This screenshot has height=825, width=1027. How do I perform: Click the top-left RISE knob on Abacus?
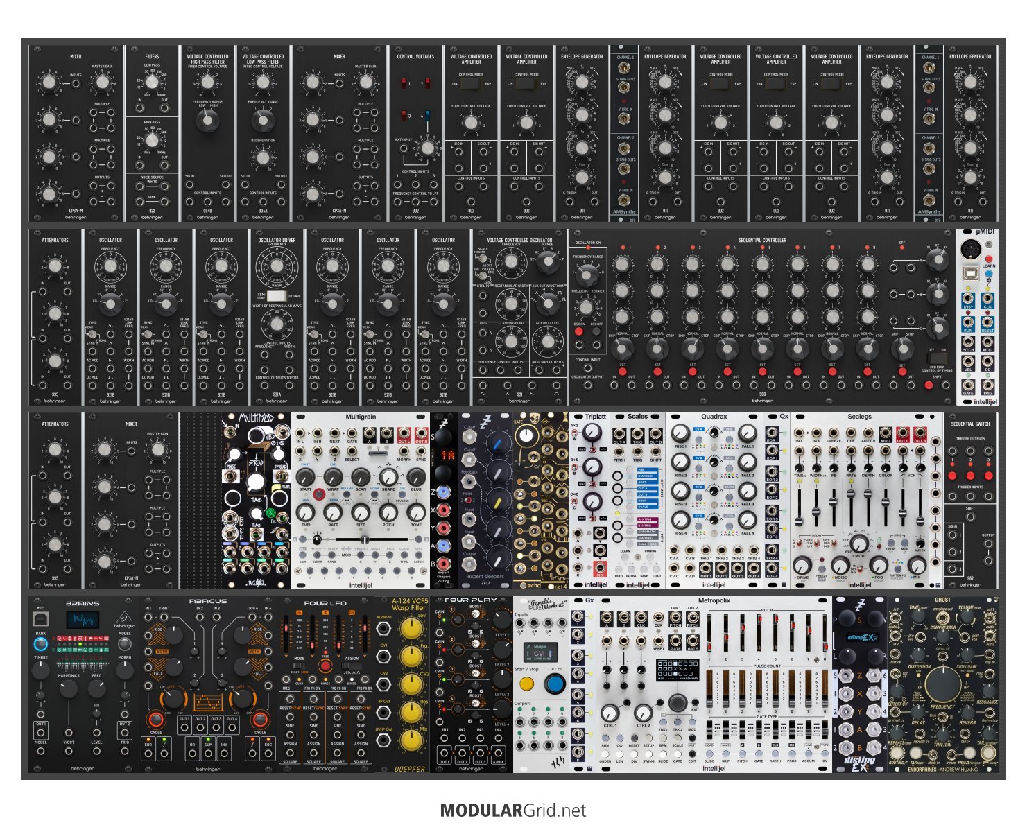tap(174, 636)
